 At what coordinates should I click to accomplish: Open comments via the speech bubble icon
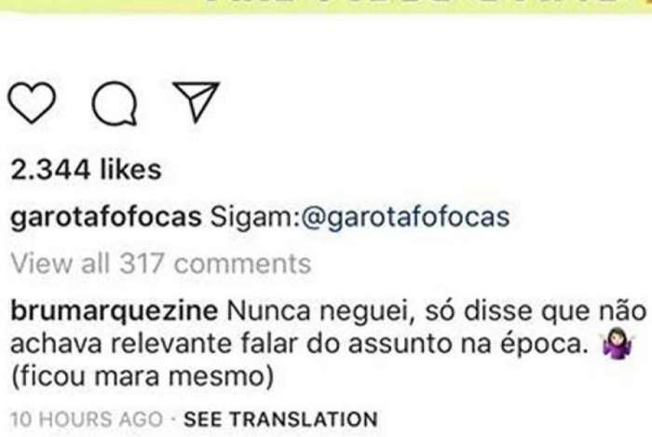(115, 103)
